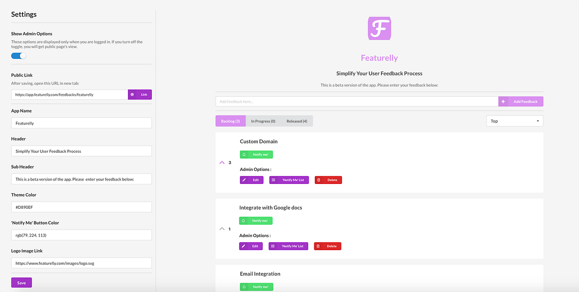This screenshot has height=292, width=579.
Task: Switch to the In Progress (0) tab
Action: (263, 121)
